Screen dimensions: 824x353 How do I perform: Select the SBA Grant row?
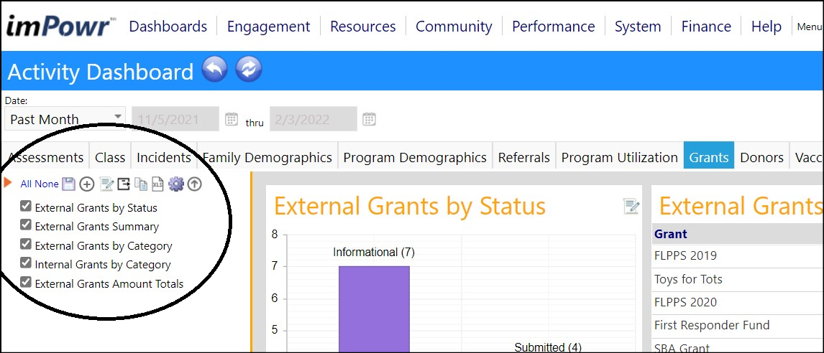[738, 346]
